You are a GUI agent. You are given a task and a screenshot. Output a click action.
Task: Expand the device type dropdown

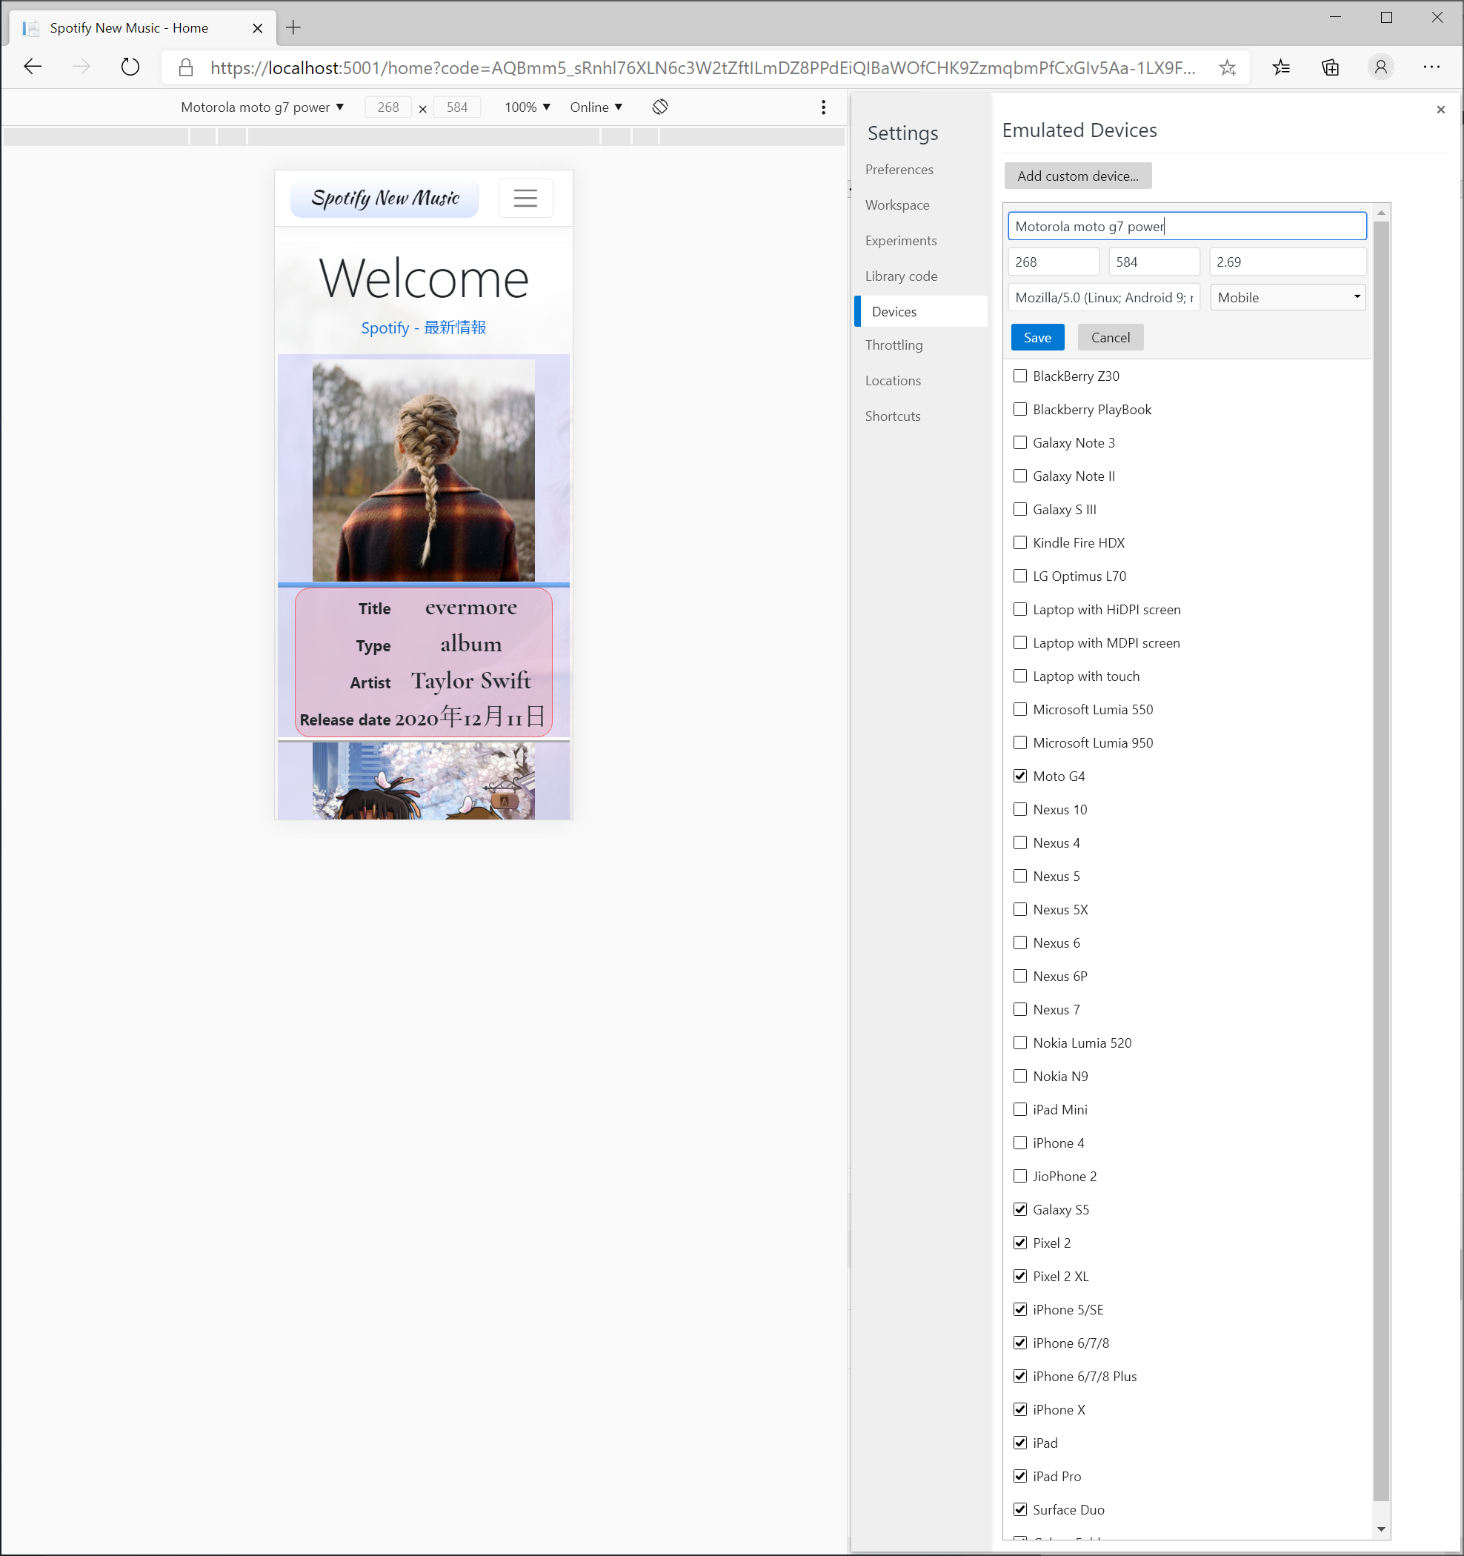1286,297
